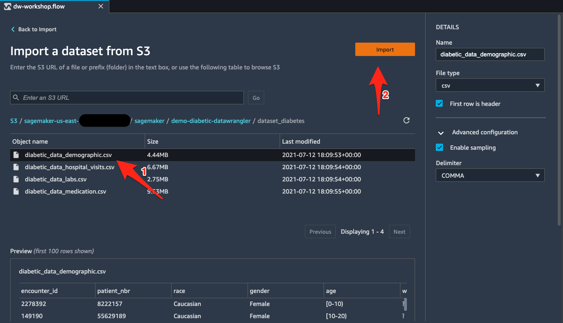Click the refresh icon for S3 listing
The width and height of the screenshot is (563, 323).
point(406,120)
